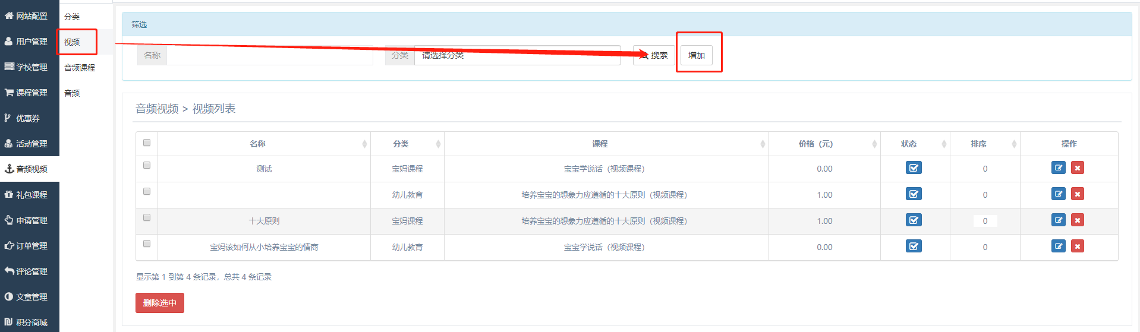Open 订单管理 in the sidebar
Image resolution: width=1140 pixels, height=332 pixels.
tap(30, 246)
